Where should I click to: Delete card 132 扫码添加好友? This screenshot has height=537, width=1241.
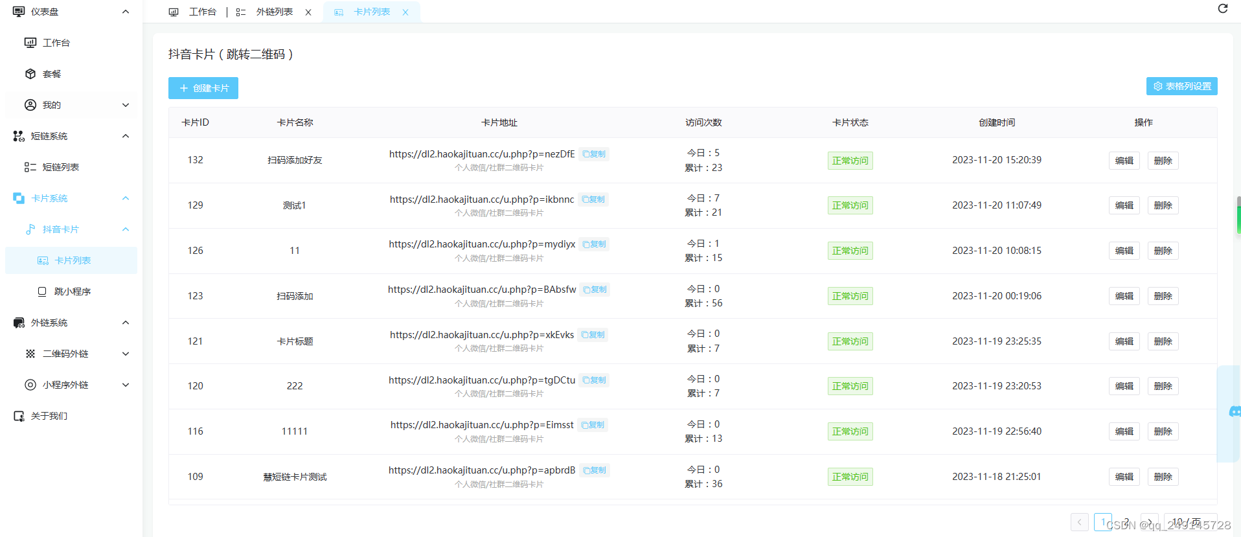coord(1163,161)
